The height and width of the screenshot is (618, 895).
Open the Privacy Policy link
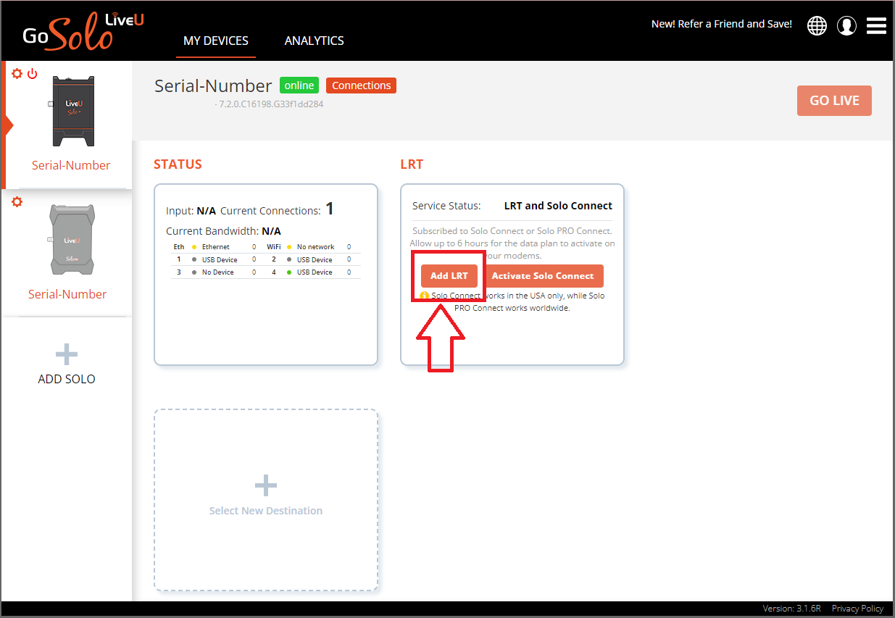point(857,609)
